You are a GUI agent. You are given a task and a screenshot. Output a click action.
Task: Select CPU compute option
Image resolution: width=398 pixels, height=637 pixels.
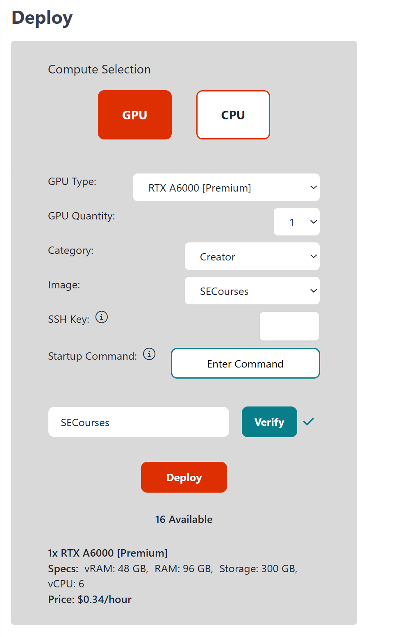233,115
